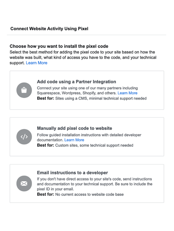Select 'Email instructions to a developer' heading

click(x=72, y=173)
